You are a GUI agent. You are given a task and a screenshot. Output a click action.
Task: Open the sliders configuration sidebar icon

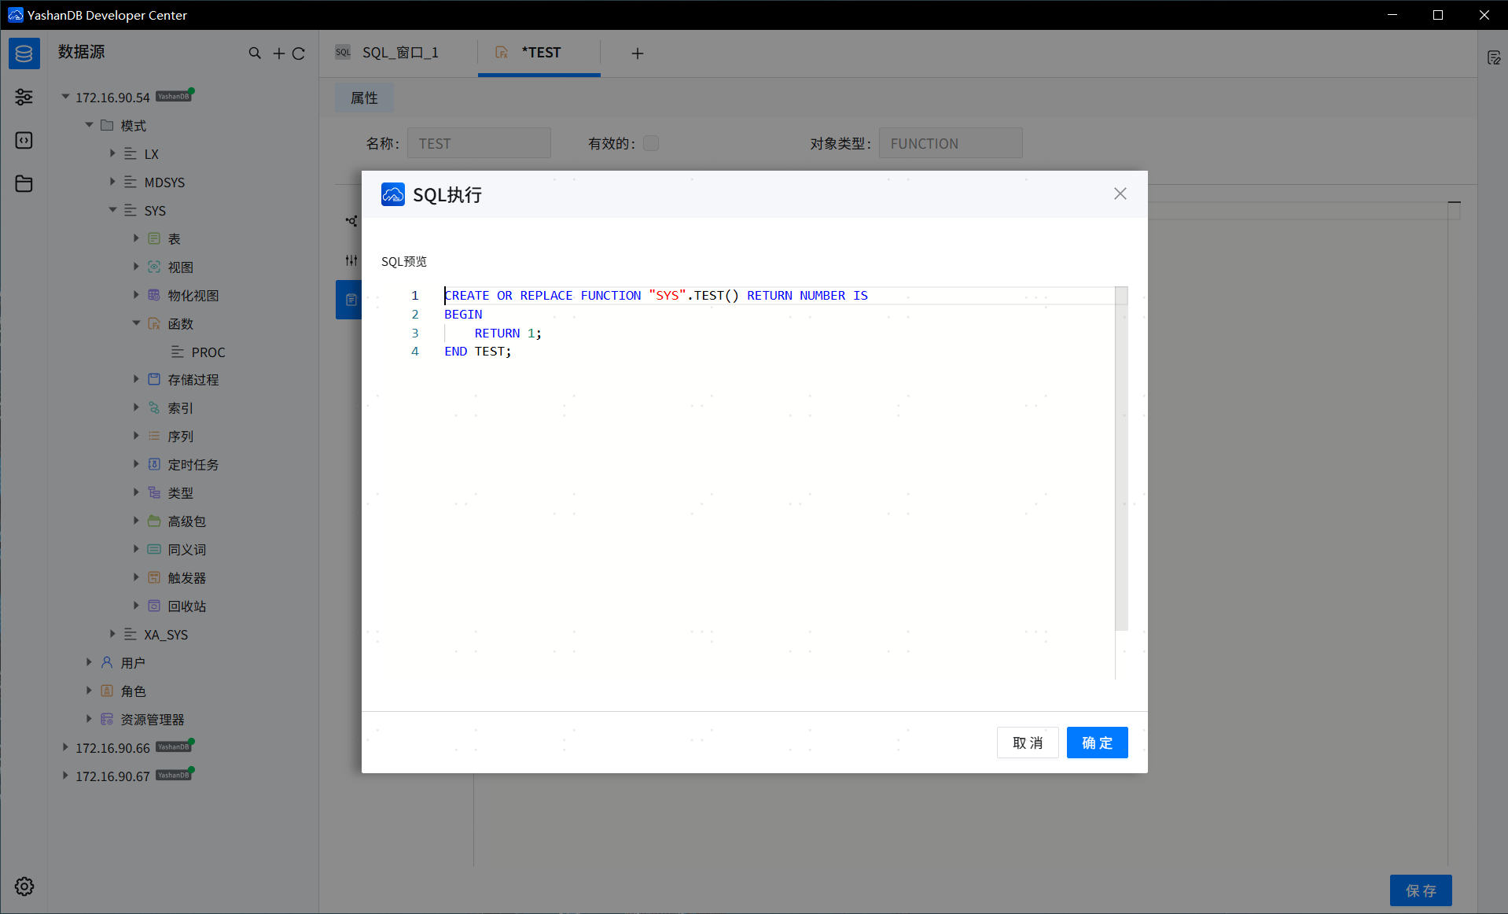[x=24, y=98]
